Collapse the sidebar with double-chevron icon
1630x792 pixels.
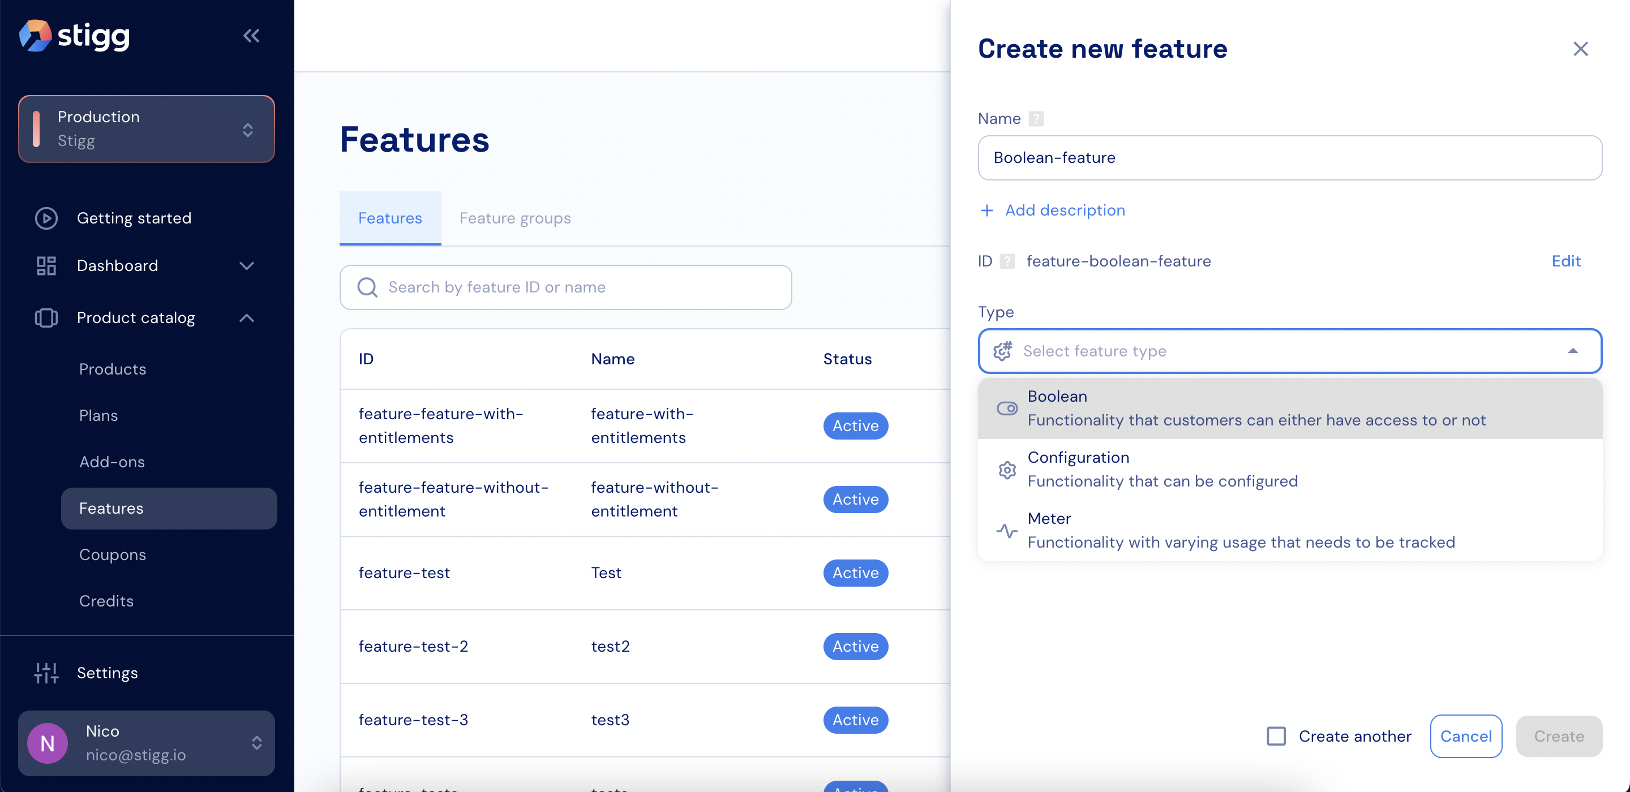[251, 36]
